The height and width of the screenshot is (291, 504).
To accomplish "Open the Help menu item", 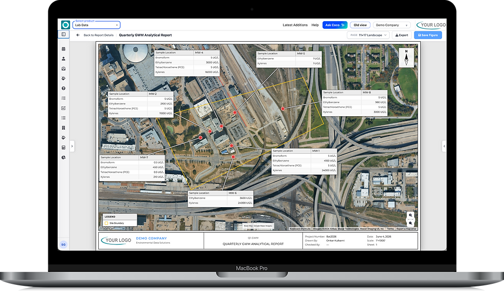I will click(315, 25).
